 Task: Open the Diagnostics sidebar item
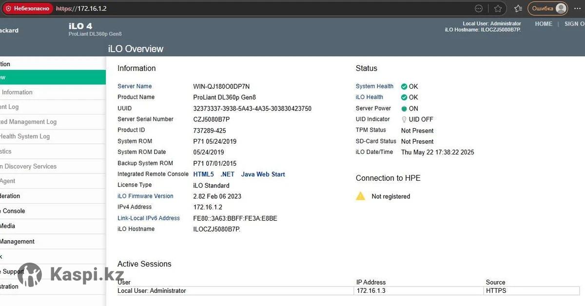pos(53,152)
